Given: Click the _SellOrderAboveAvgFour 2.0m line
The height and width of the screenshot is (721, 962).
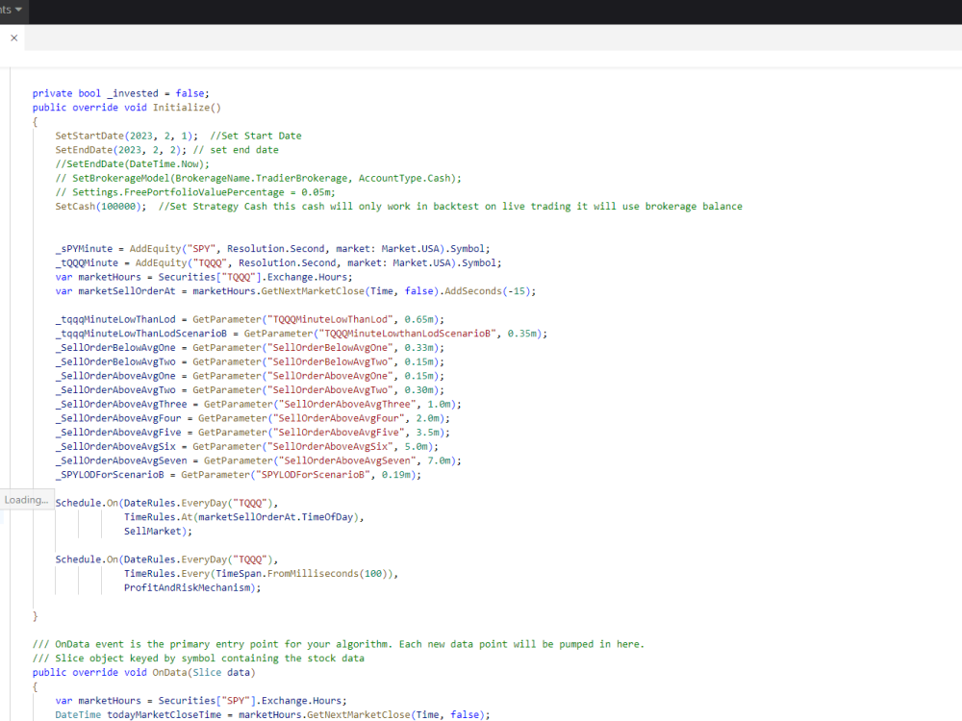Looking at the screenshot, I should click(253, 417).
